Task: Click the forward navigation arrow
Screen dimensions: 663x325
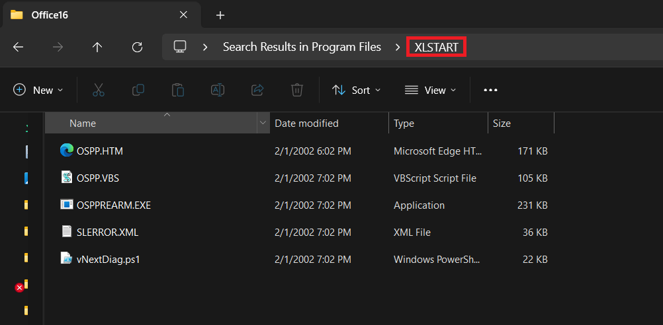Action: click(x=58, y=47)
